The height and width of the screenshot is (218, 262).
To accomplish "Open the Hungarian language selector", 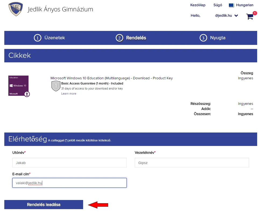I will [x=245, y=5].
